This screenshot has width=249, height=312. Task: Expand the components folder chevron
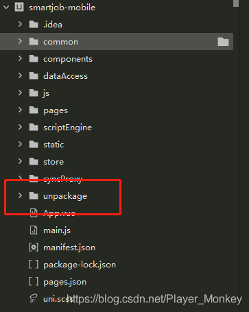click(20, 58)
